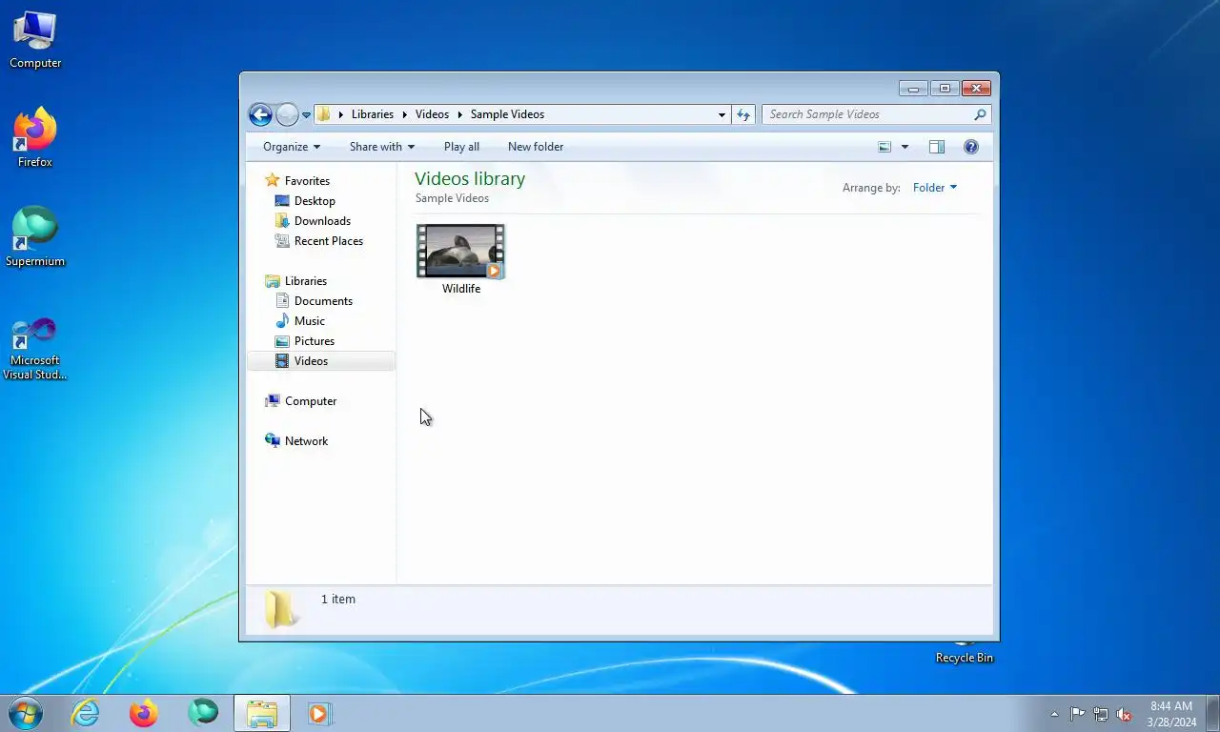Show hidden tray icons arrow
The width and height of the screenshot is (1220, 732).
[x=1054, y=714]
